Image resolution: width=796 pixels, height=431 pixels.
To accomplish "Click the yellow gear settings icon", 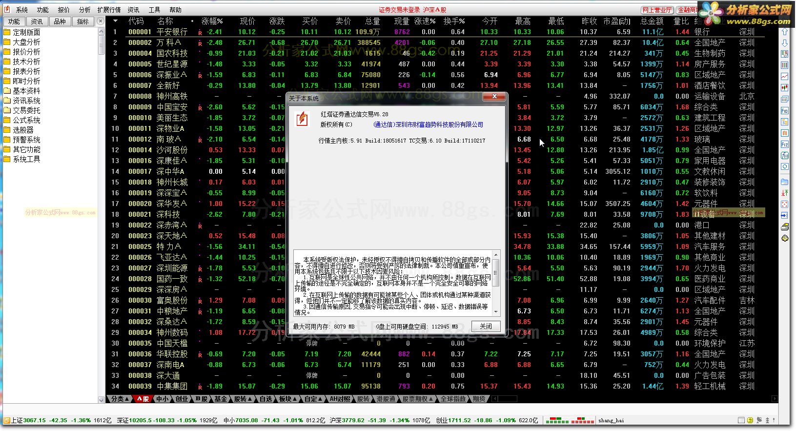I will (785, 238).
